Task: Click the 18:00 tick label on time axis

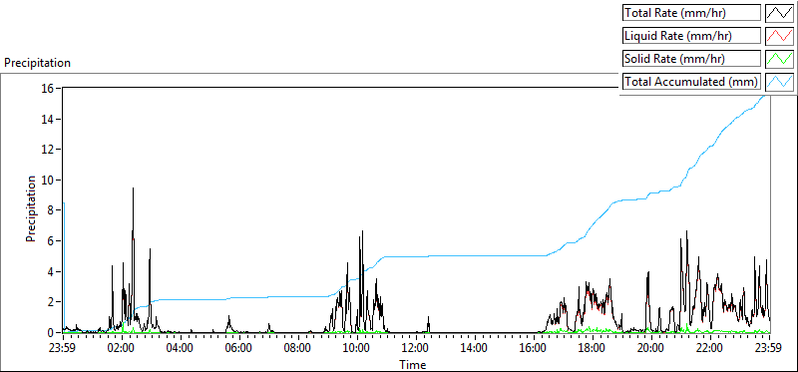Action: (593, 349)
